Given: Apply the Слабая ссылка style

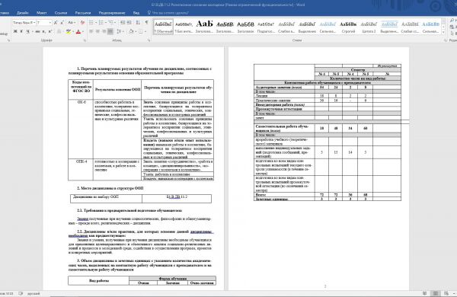Looking at the screenshot, I should pos(410,27).
